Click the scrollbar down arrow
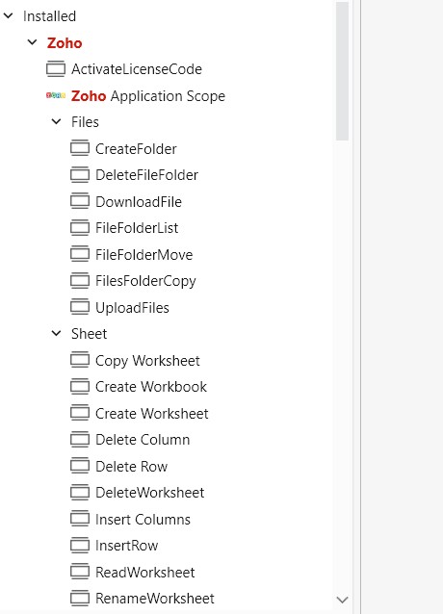Image resolution: width=443 pixels, height=614 pixels. pyautogui.click(x=342, y=600)
